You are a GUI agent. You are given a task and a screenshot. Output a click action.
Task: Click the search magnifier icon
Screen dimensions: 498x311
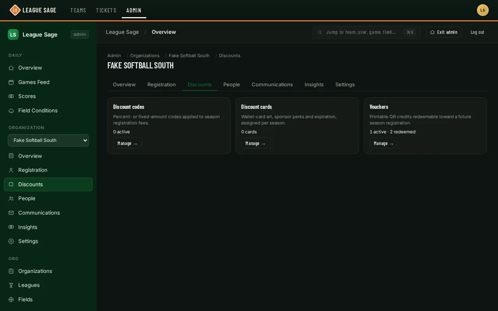(320, 32)
